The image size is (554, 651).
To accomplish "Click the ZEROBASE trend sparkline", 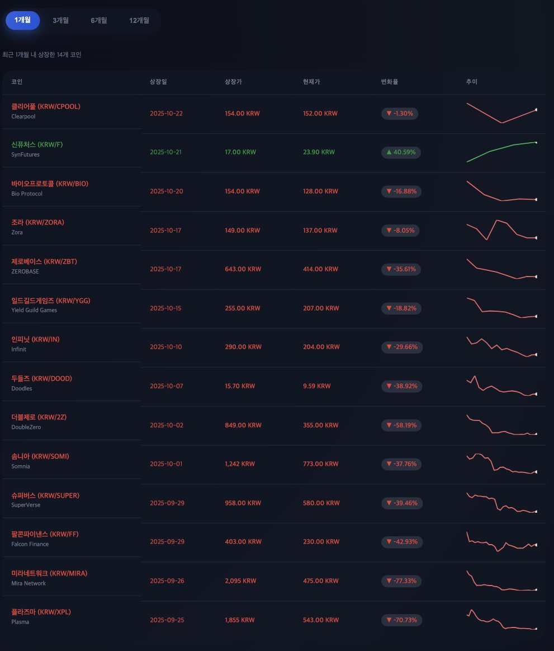I will tap(502, 269).
